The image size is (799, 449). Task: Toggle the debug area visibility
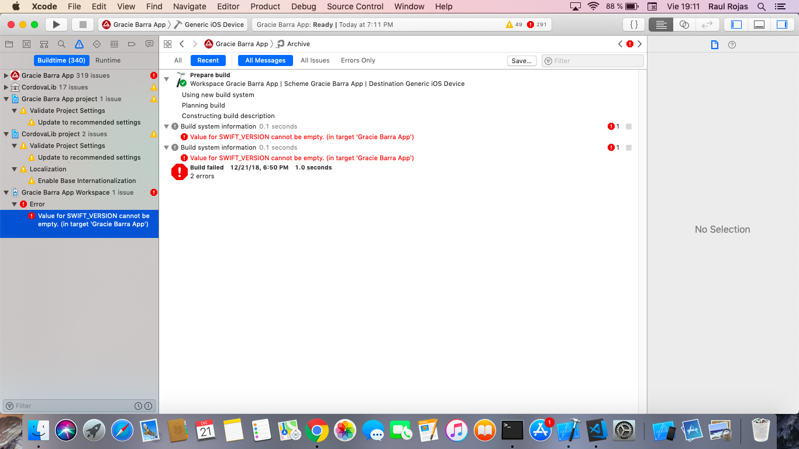(759, 25)
